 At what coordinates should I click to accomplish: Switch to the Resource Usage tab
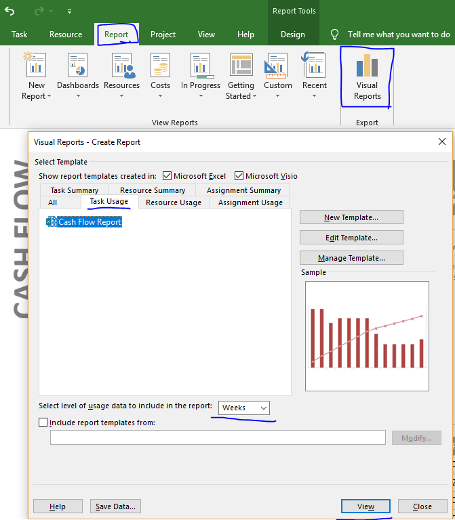pyautogui.click(x=174, y=202)
